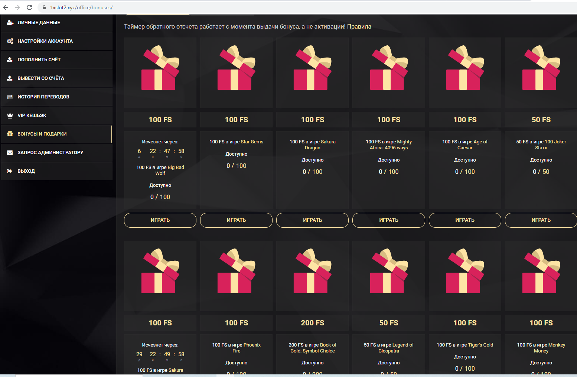Click gift box image of Tiger's Gold bonus
The width and height of the screenshot is (577, 377).
[x=465, y=271]
